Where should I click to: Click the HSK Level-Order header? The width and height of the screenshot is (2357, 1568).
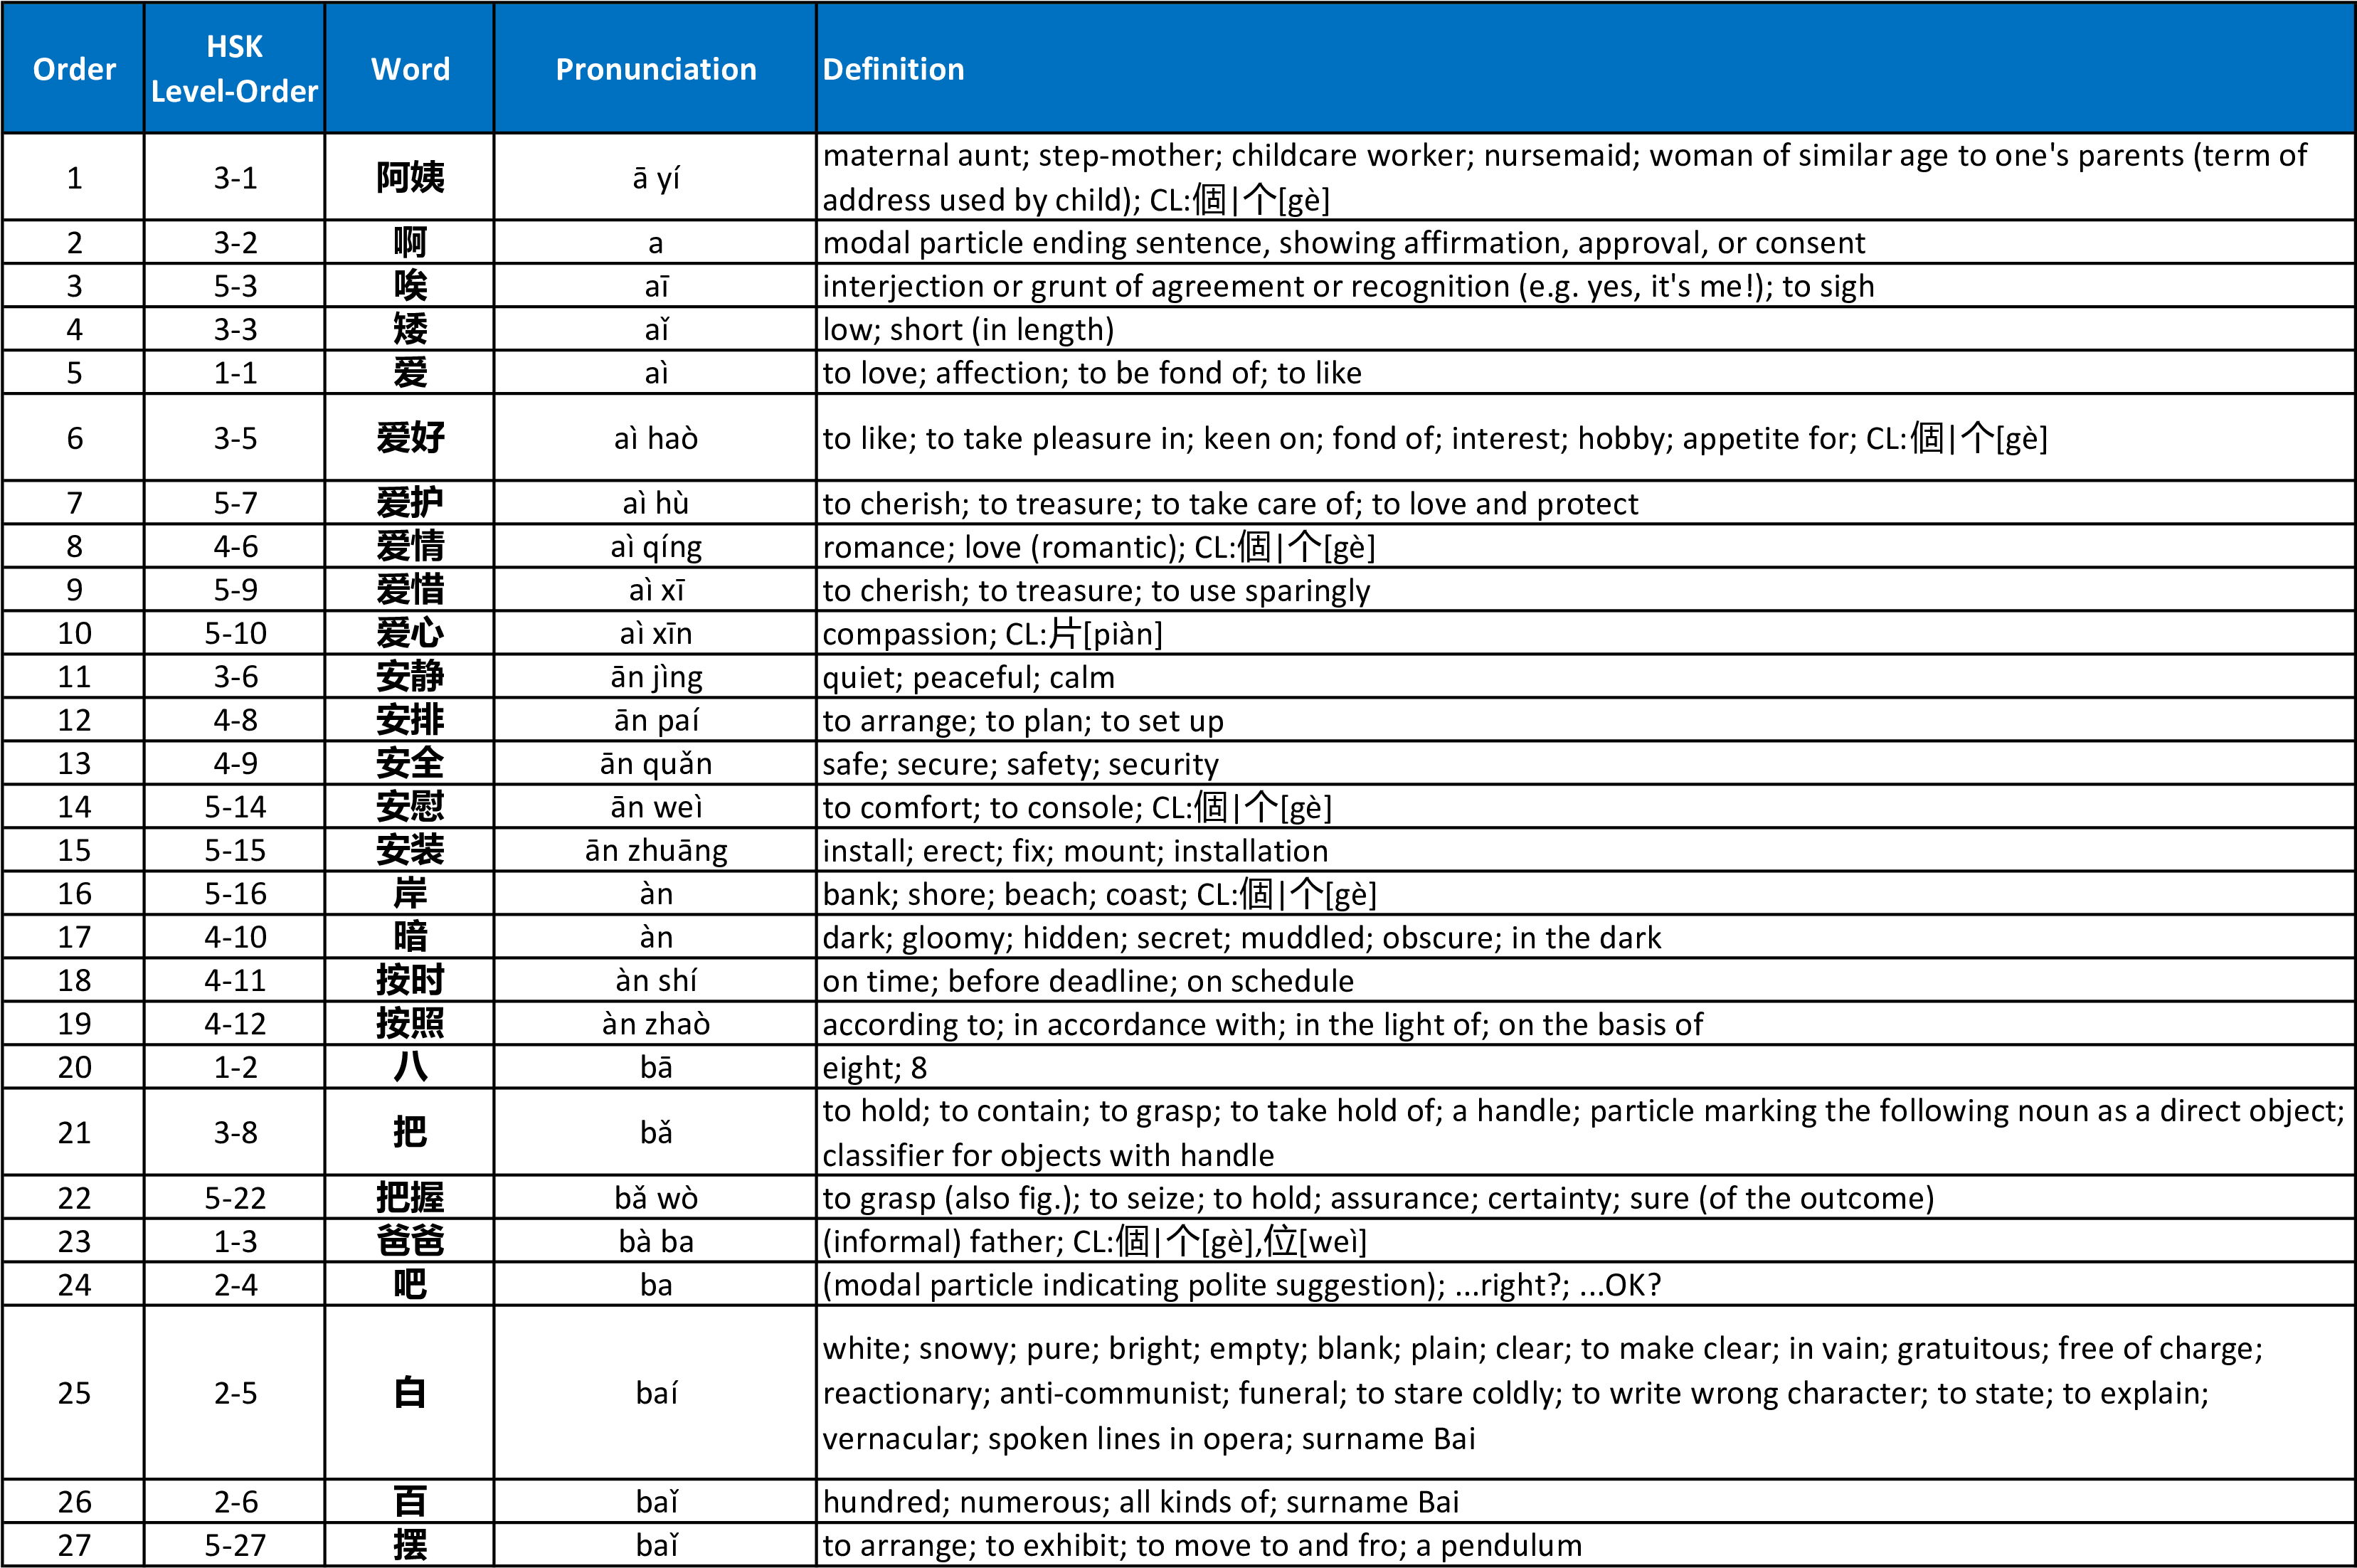tap(234, 68)
